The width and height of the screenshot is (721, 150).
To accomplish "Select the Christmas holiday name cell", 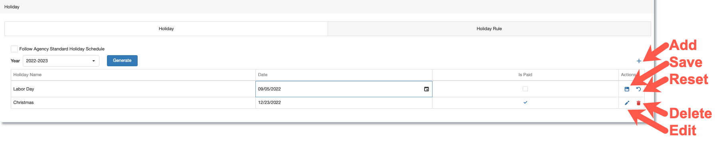I will pos(133,102).
